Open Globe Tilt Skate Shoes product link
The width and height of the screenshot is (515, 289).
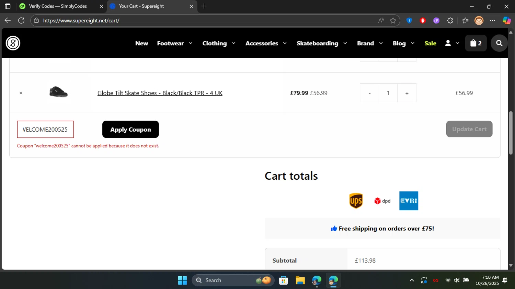tap(160, 93)
